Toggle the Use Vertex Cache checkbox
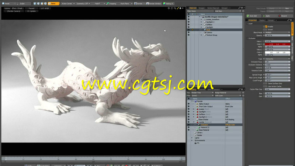This screenshot has width=295, height=166. pos(265,86)
